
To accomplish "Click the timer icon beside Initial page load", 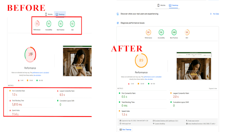I will click(x=120, y=124).
